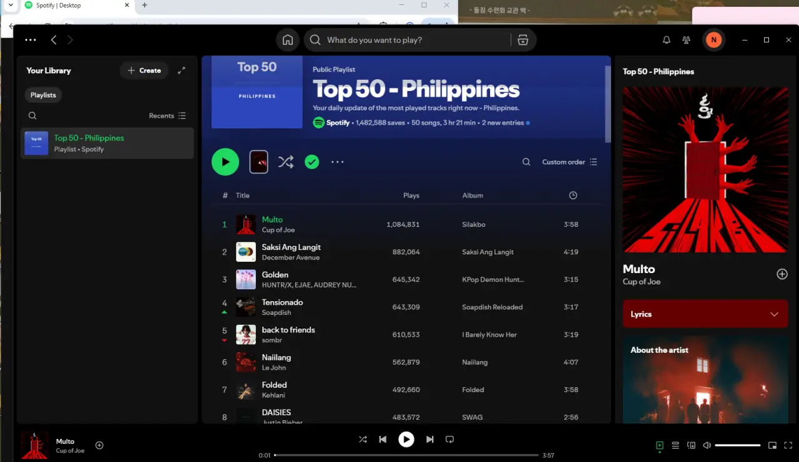Image resolution: width=799 pixels, height=462 pixels.
Task: Open Top 50 - Philippines sidebar header
Action: [x=659, y=72]
